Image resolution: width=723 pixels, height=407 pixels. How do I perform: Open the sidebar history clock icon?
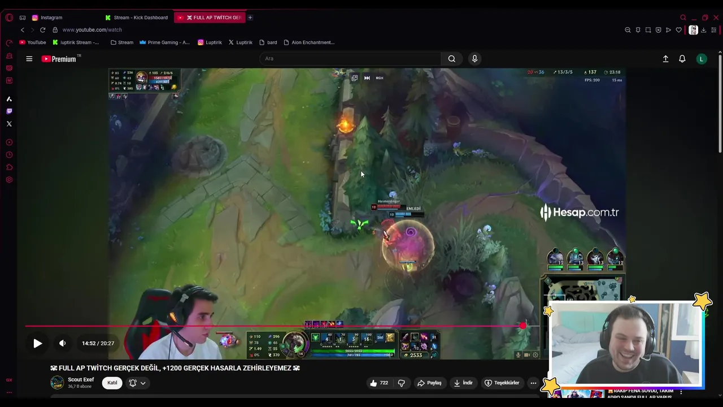coord(9,155)
